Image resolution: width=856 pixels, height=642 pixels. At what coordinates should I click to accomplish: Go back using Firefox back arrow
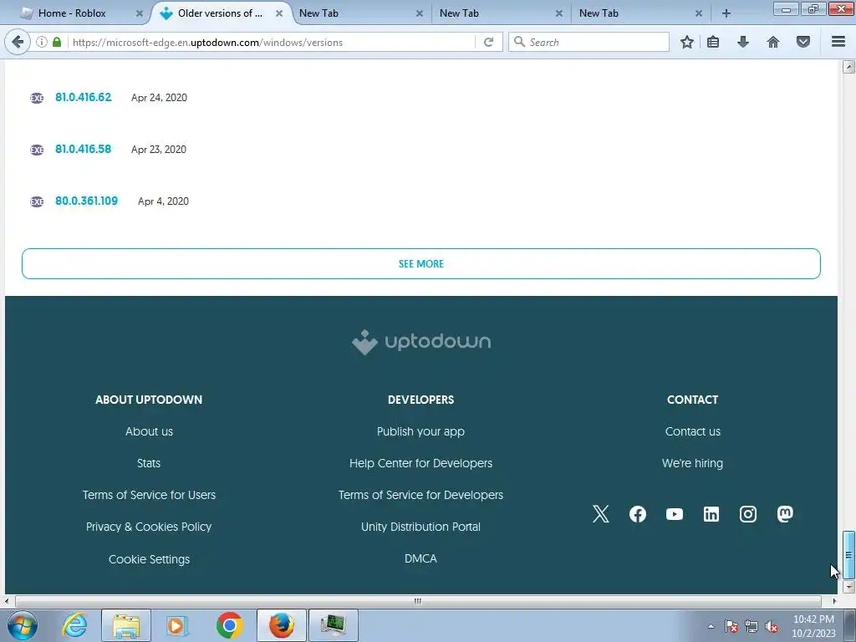pos(18,42)
